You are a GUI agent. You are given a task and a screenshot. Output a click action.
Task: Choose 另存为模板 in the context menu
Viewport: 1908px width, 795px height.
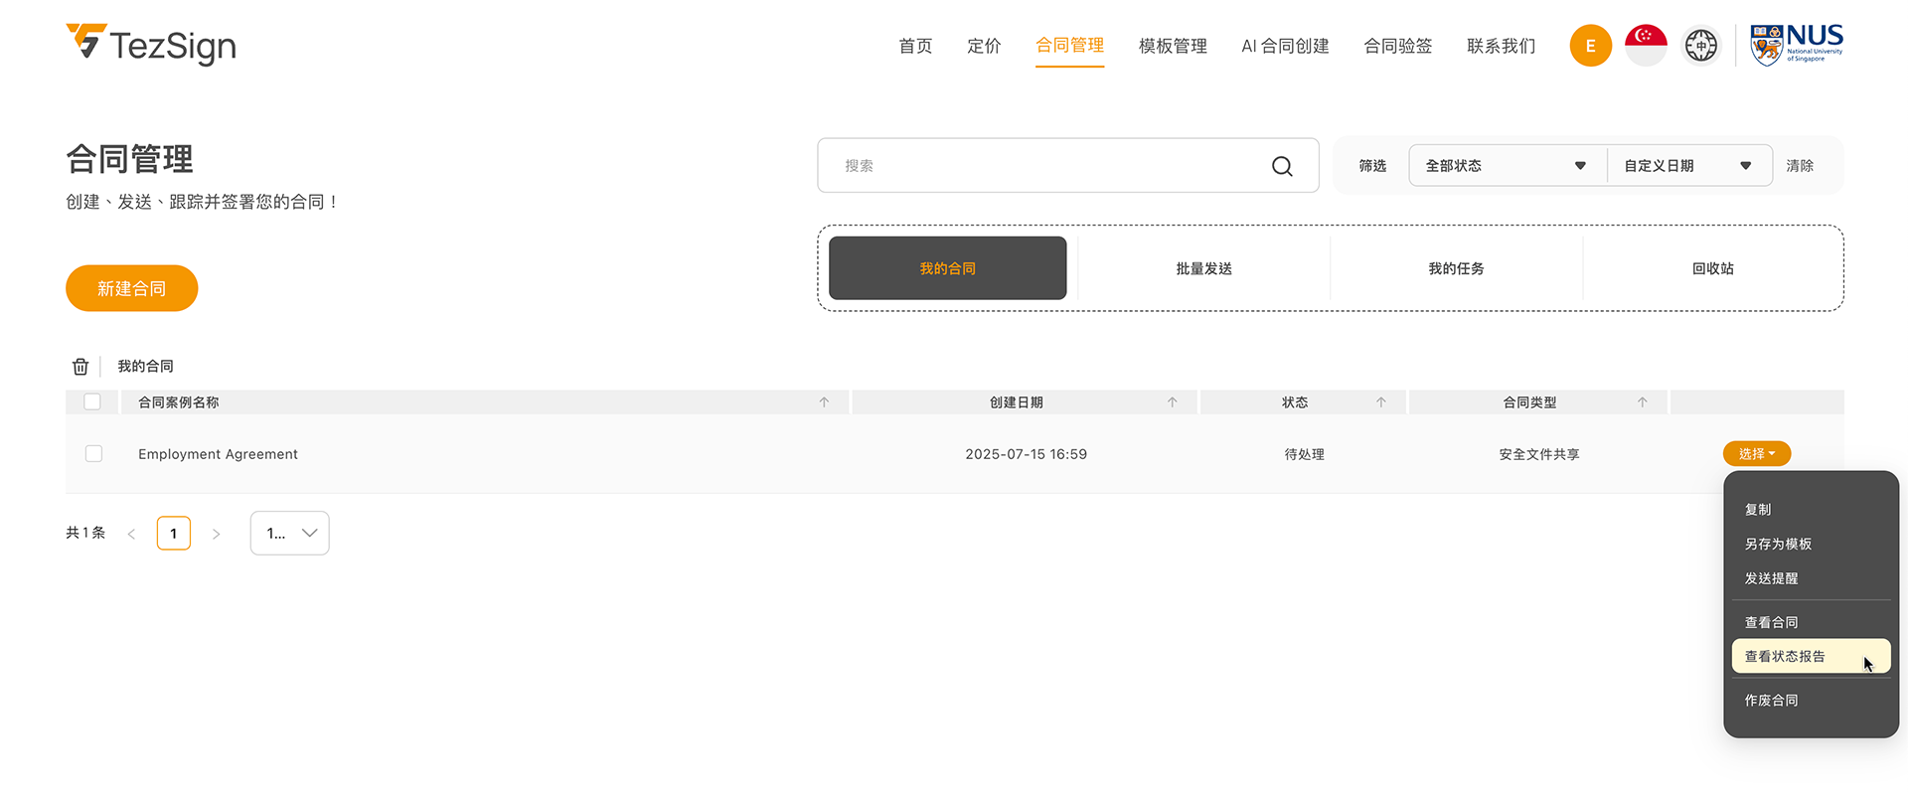tap(1778, 545)
